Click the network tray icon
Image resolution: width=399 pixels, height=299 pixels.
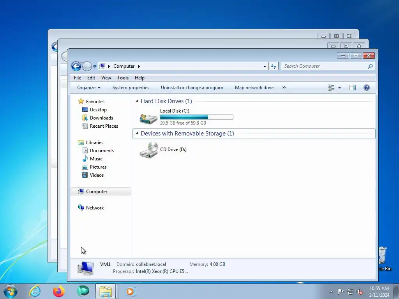[x=350, y=292]
